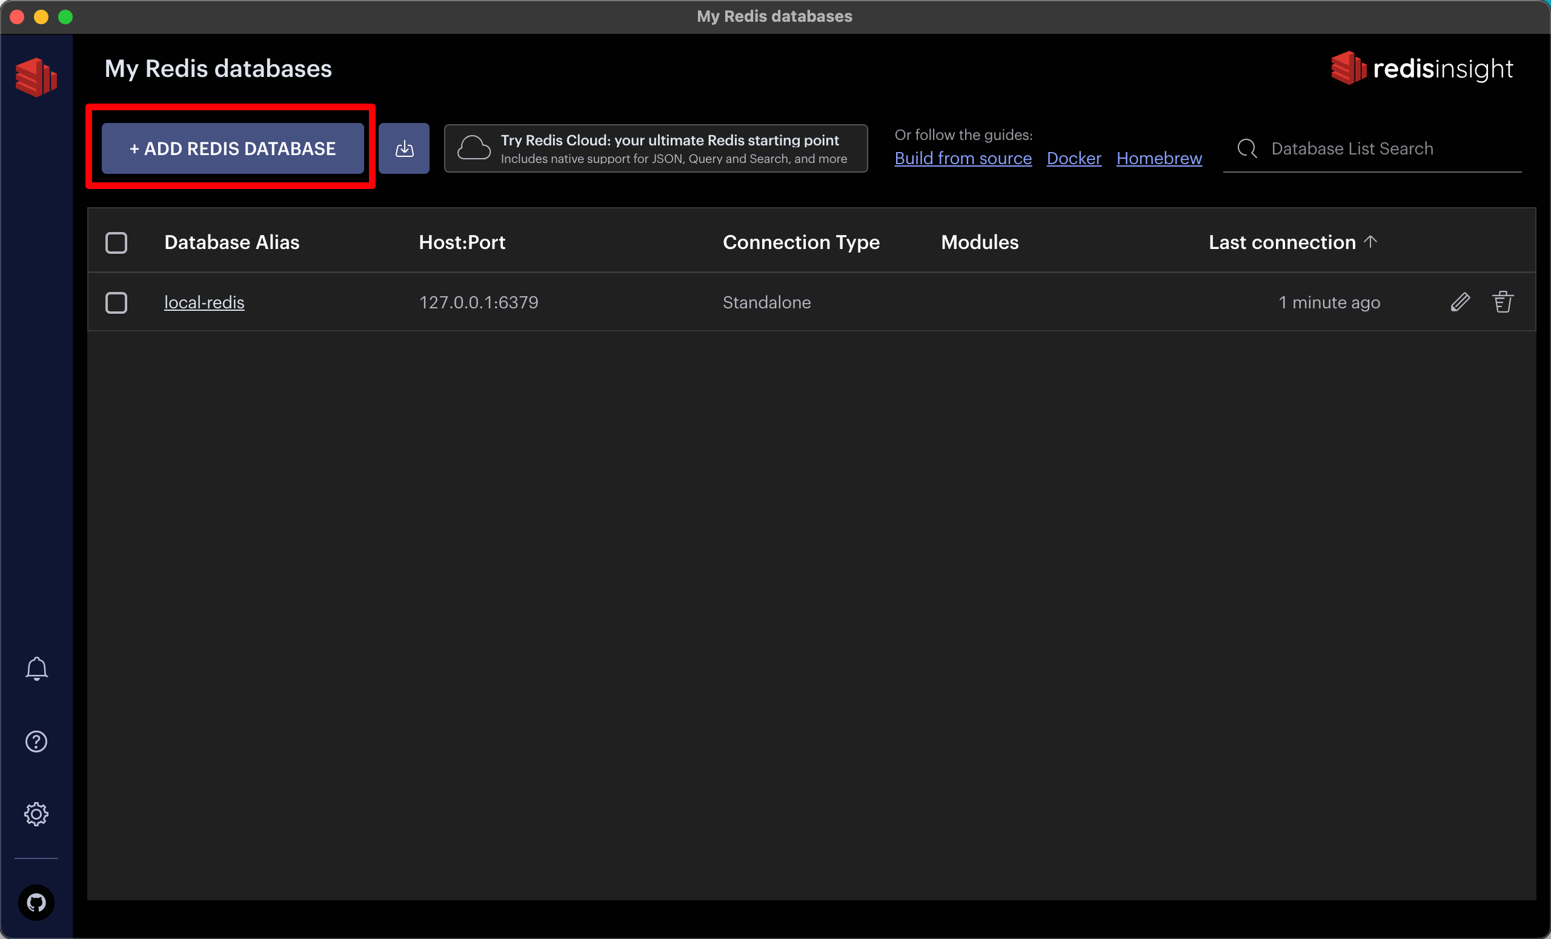Click the 127.0.0.1:6379 host cell

coord(479,303)
